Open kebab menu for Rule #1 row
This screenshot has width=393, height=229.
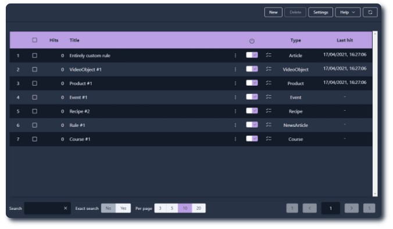coord(235,125)
